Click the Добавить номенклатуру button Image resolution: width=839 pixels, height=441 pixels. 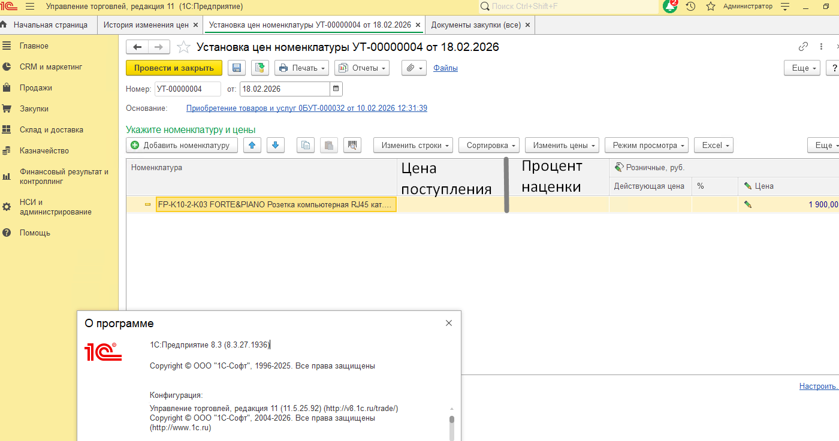coord(182,145)
